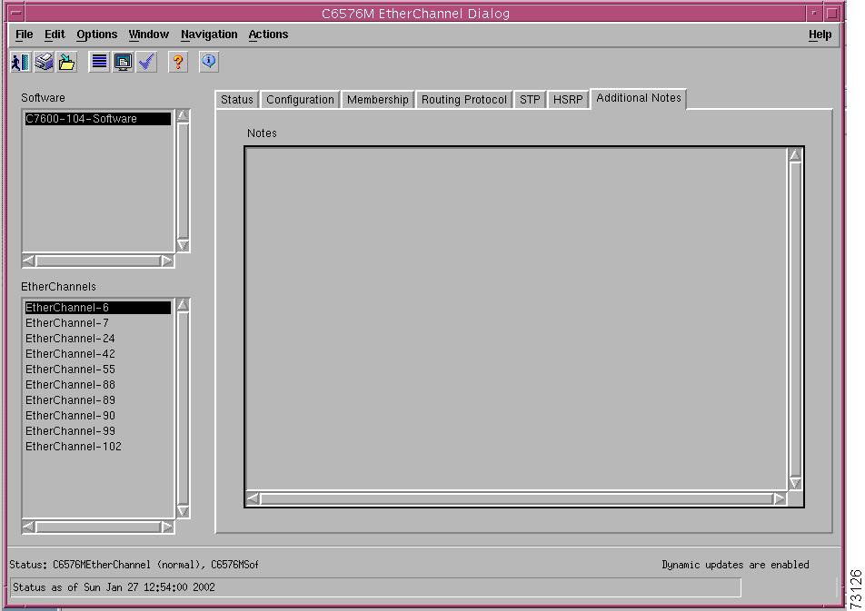This screenshot has height=611, width=865.
Task: Click Notes area scroll up arrow
Action: pyautogui.click(x=795, y=155)
